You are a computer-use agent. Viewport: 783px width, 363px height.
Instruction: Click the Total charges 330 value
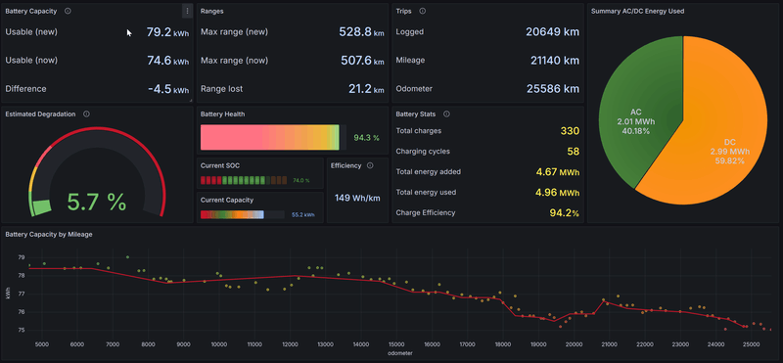570,131
